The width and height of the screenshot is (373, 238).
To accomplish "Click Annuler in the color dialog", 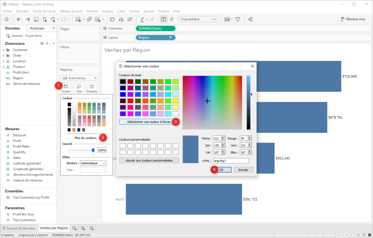I will (x=243, y=170).
